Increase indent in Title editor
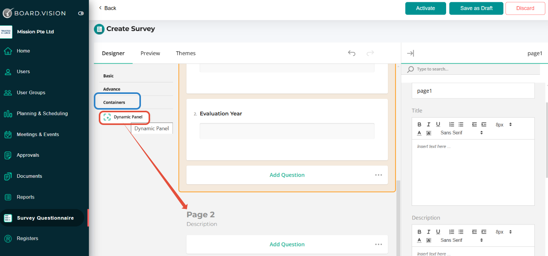Screen dimensions: 548x256 (484, 125)
